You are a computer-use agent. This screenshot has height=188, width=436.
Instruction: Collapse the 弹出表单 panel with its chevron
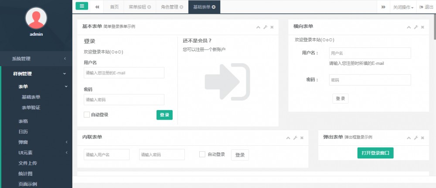tap(409, 138)
